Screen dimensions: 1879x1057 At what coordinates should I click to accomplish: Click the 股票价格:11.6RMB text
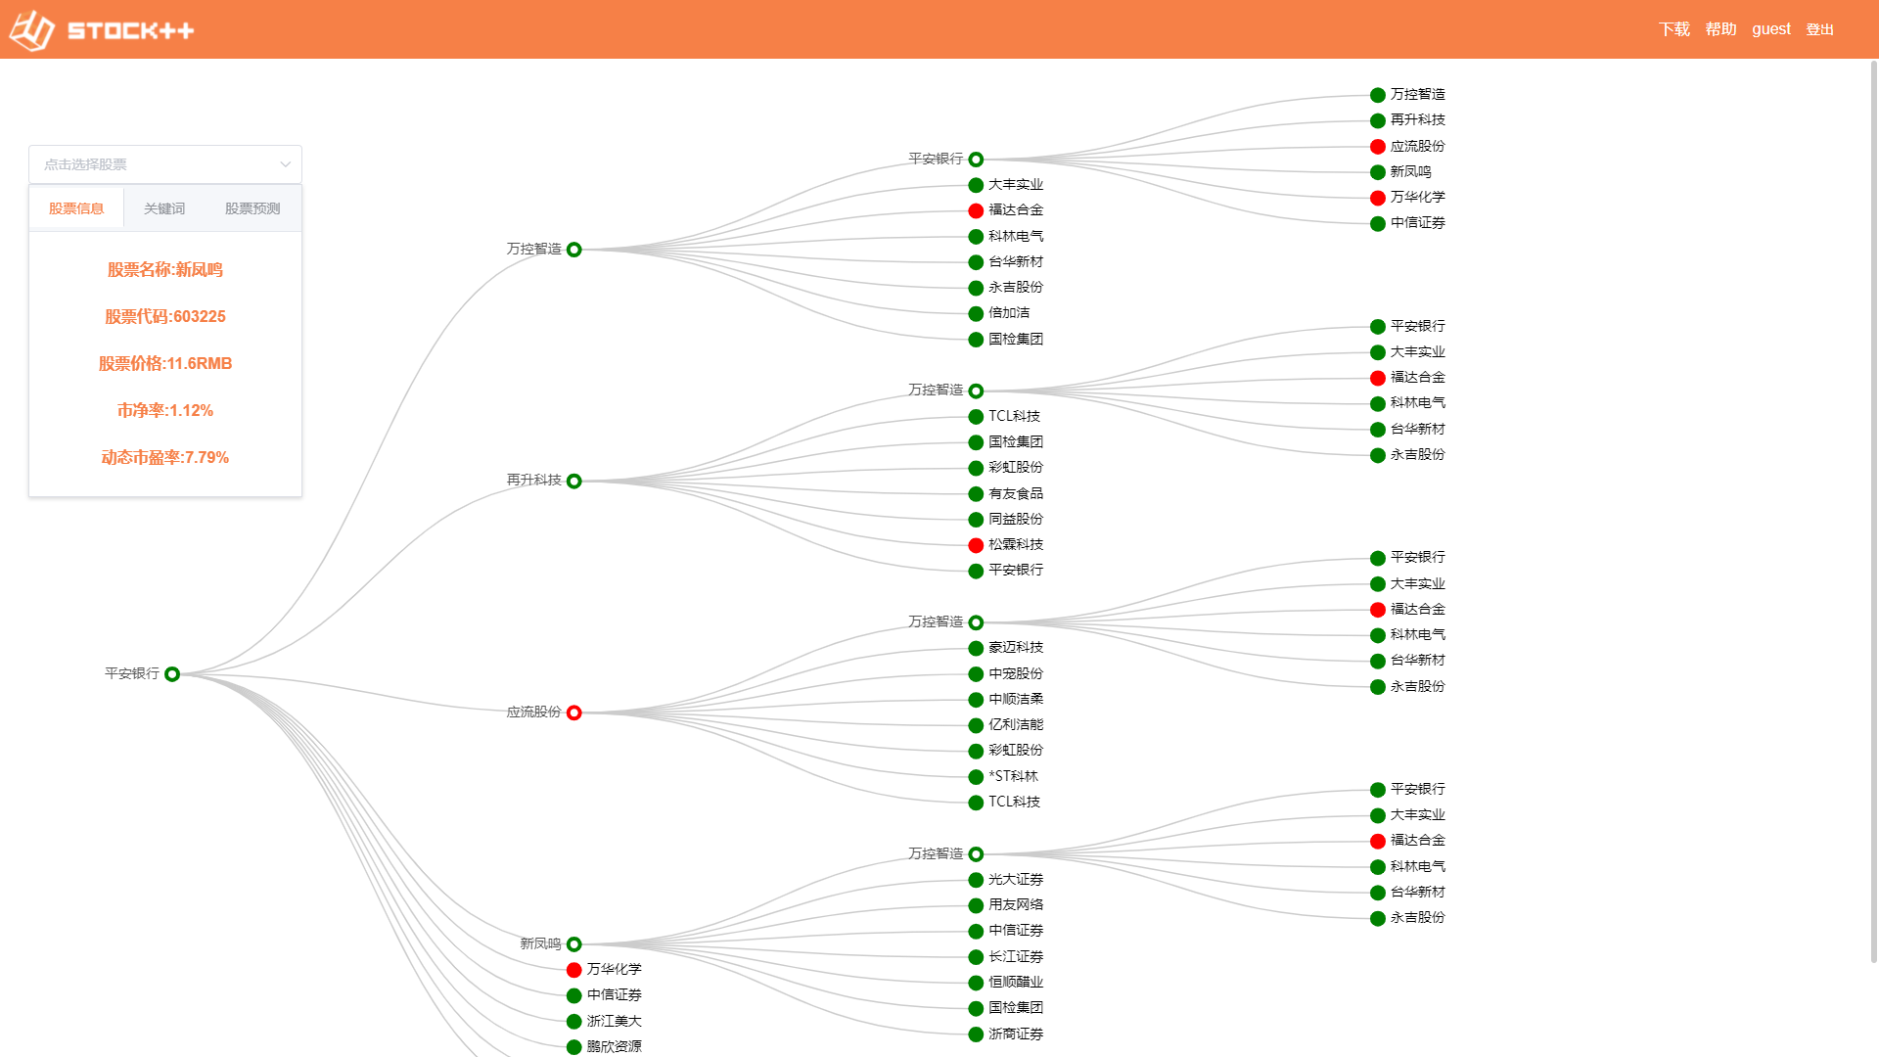click(165, 364)
